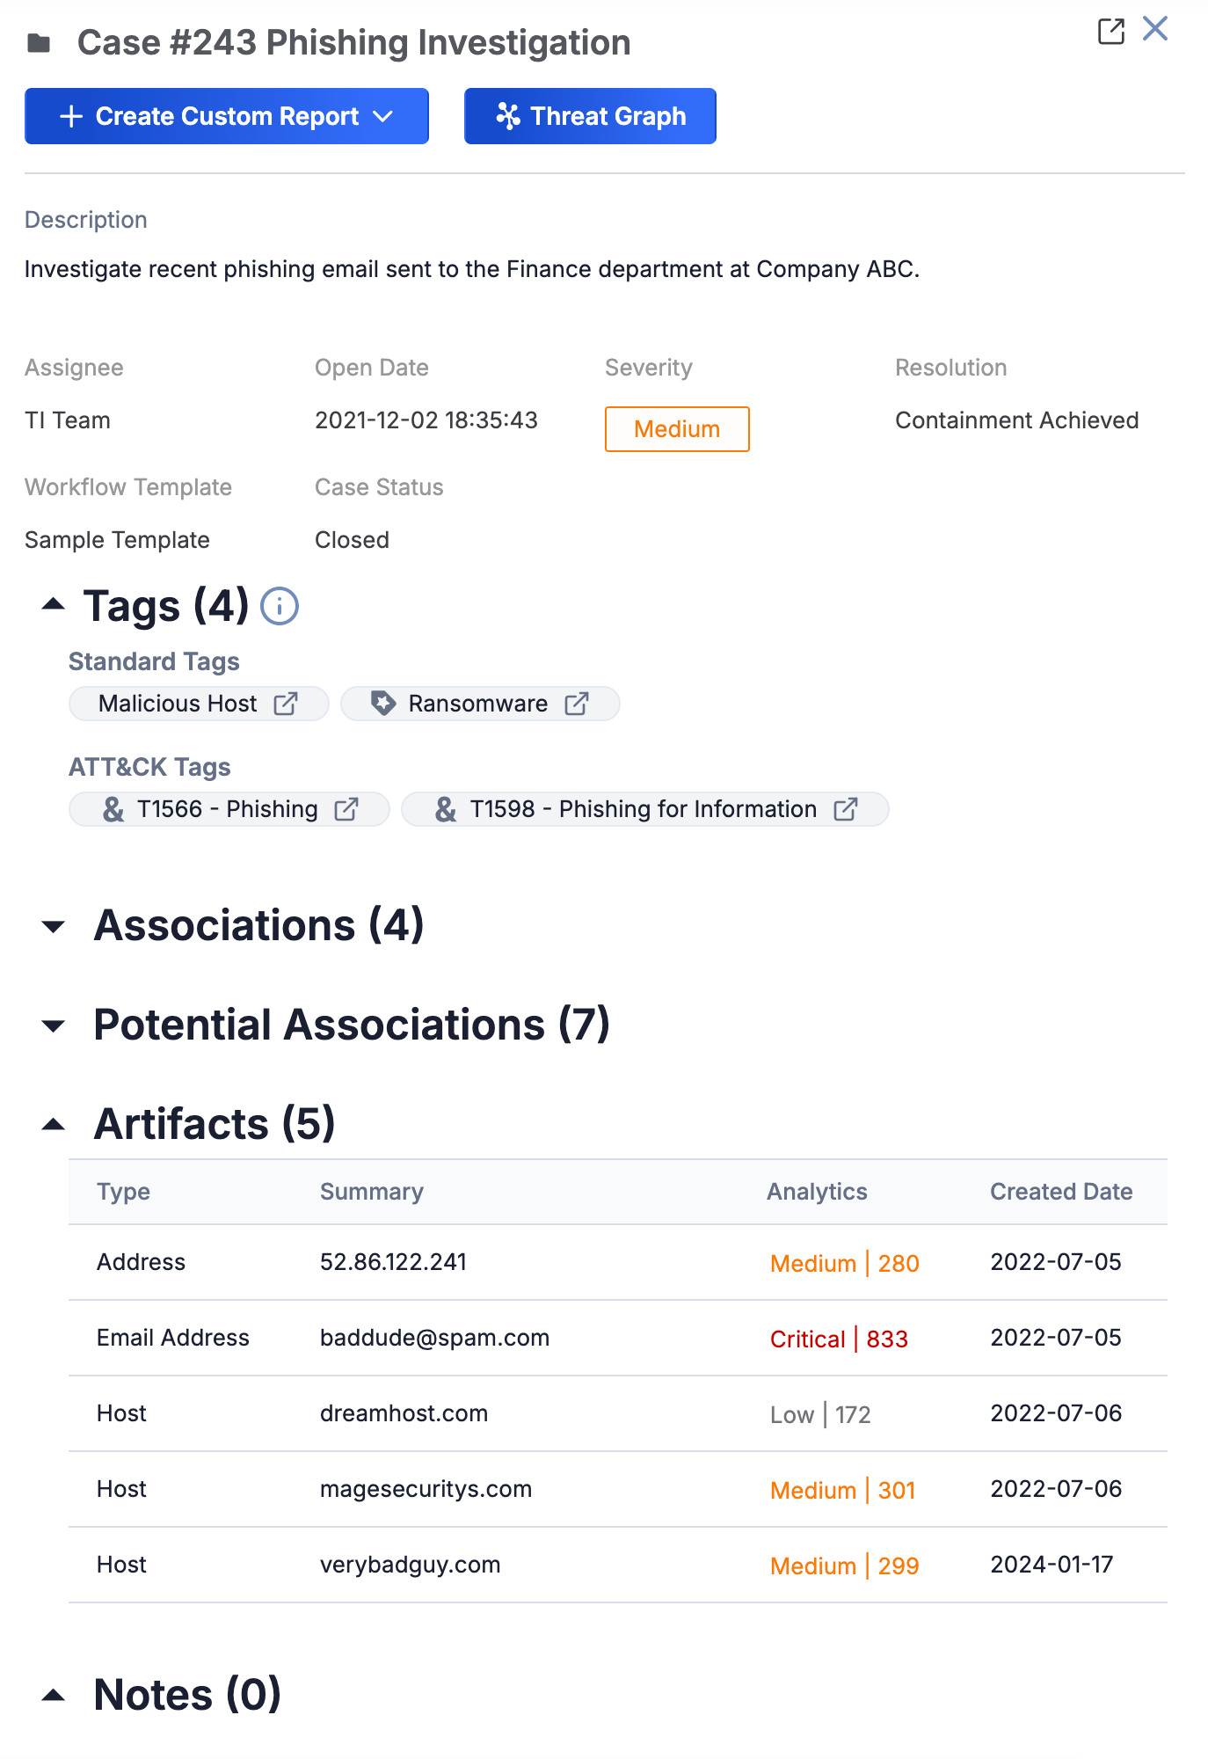
Task: Expand the Associations section
Action: [x=54, y=926]
